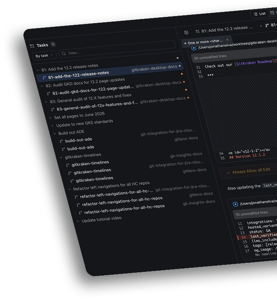The image size is (277, 300).
Task: Click 'gitkraken-desktop-docs' label on the 81 branch row
Action: click(154, 68)
